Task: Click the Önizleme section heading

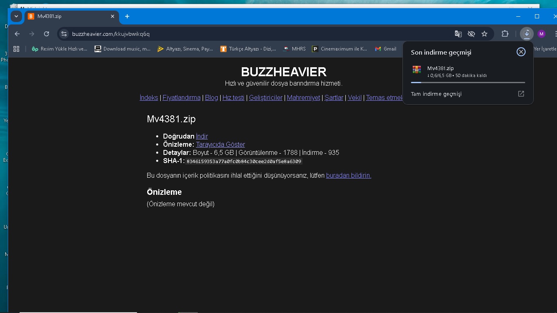Action: [164, 192]
